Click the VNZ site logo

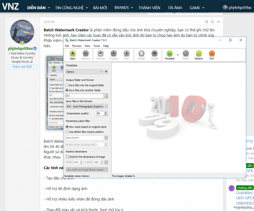pos(10,7)
